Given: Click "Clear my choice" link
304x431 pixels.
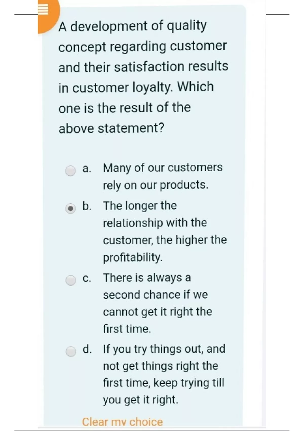Looking at the screenshot, I should tap(122, 422).
